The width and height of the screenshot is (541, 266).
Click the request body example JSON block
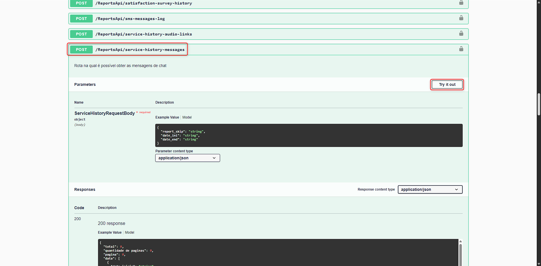pos(309,135)
